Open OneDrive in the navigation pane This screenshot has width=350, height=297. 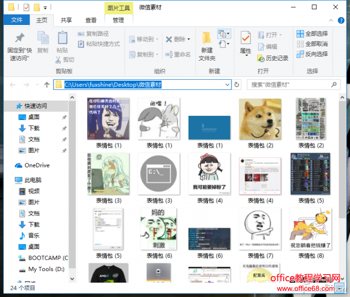(36, 165)
